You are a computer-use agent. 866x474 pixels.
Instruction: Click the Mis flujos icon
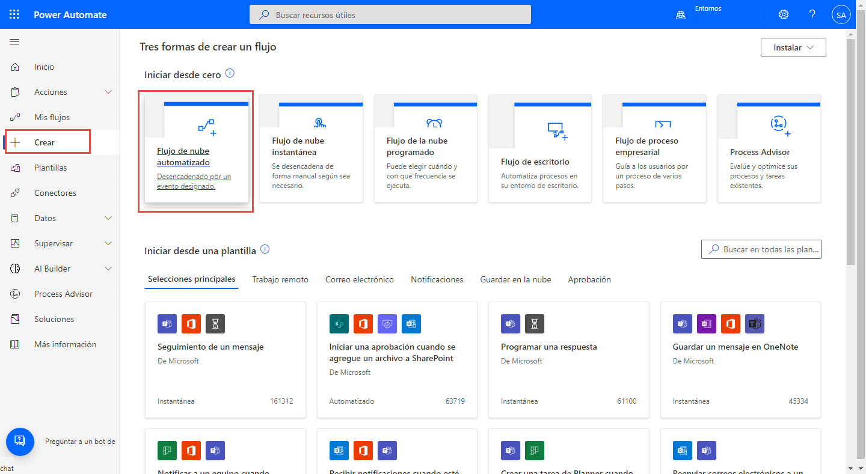pos(16,117)
